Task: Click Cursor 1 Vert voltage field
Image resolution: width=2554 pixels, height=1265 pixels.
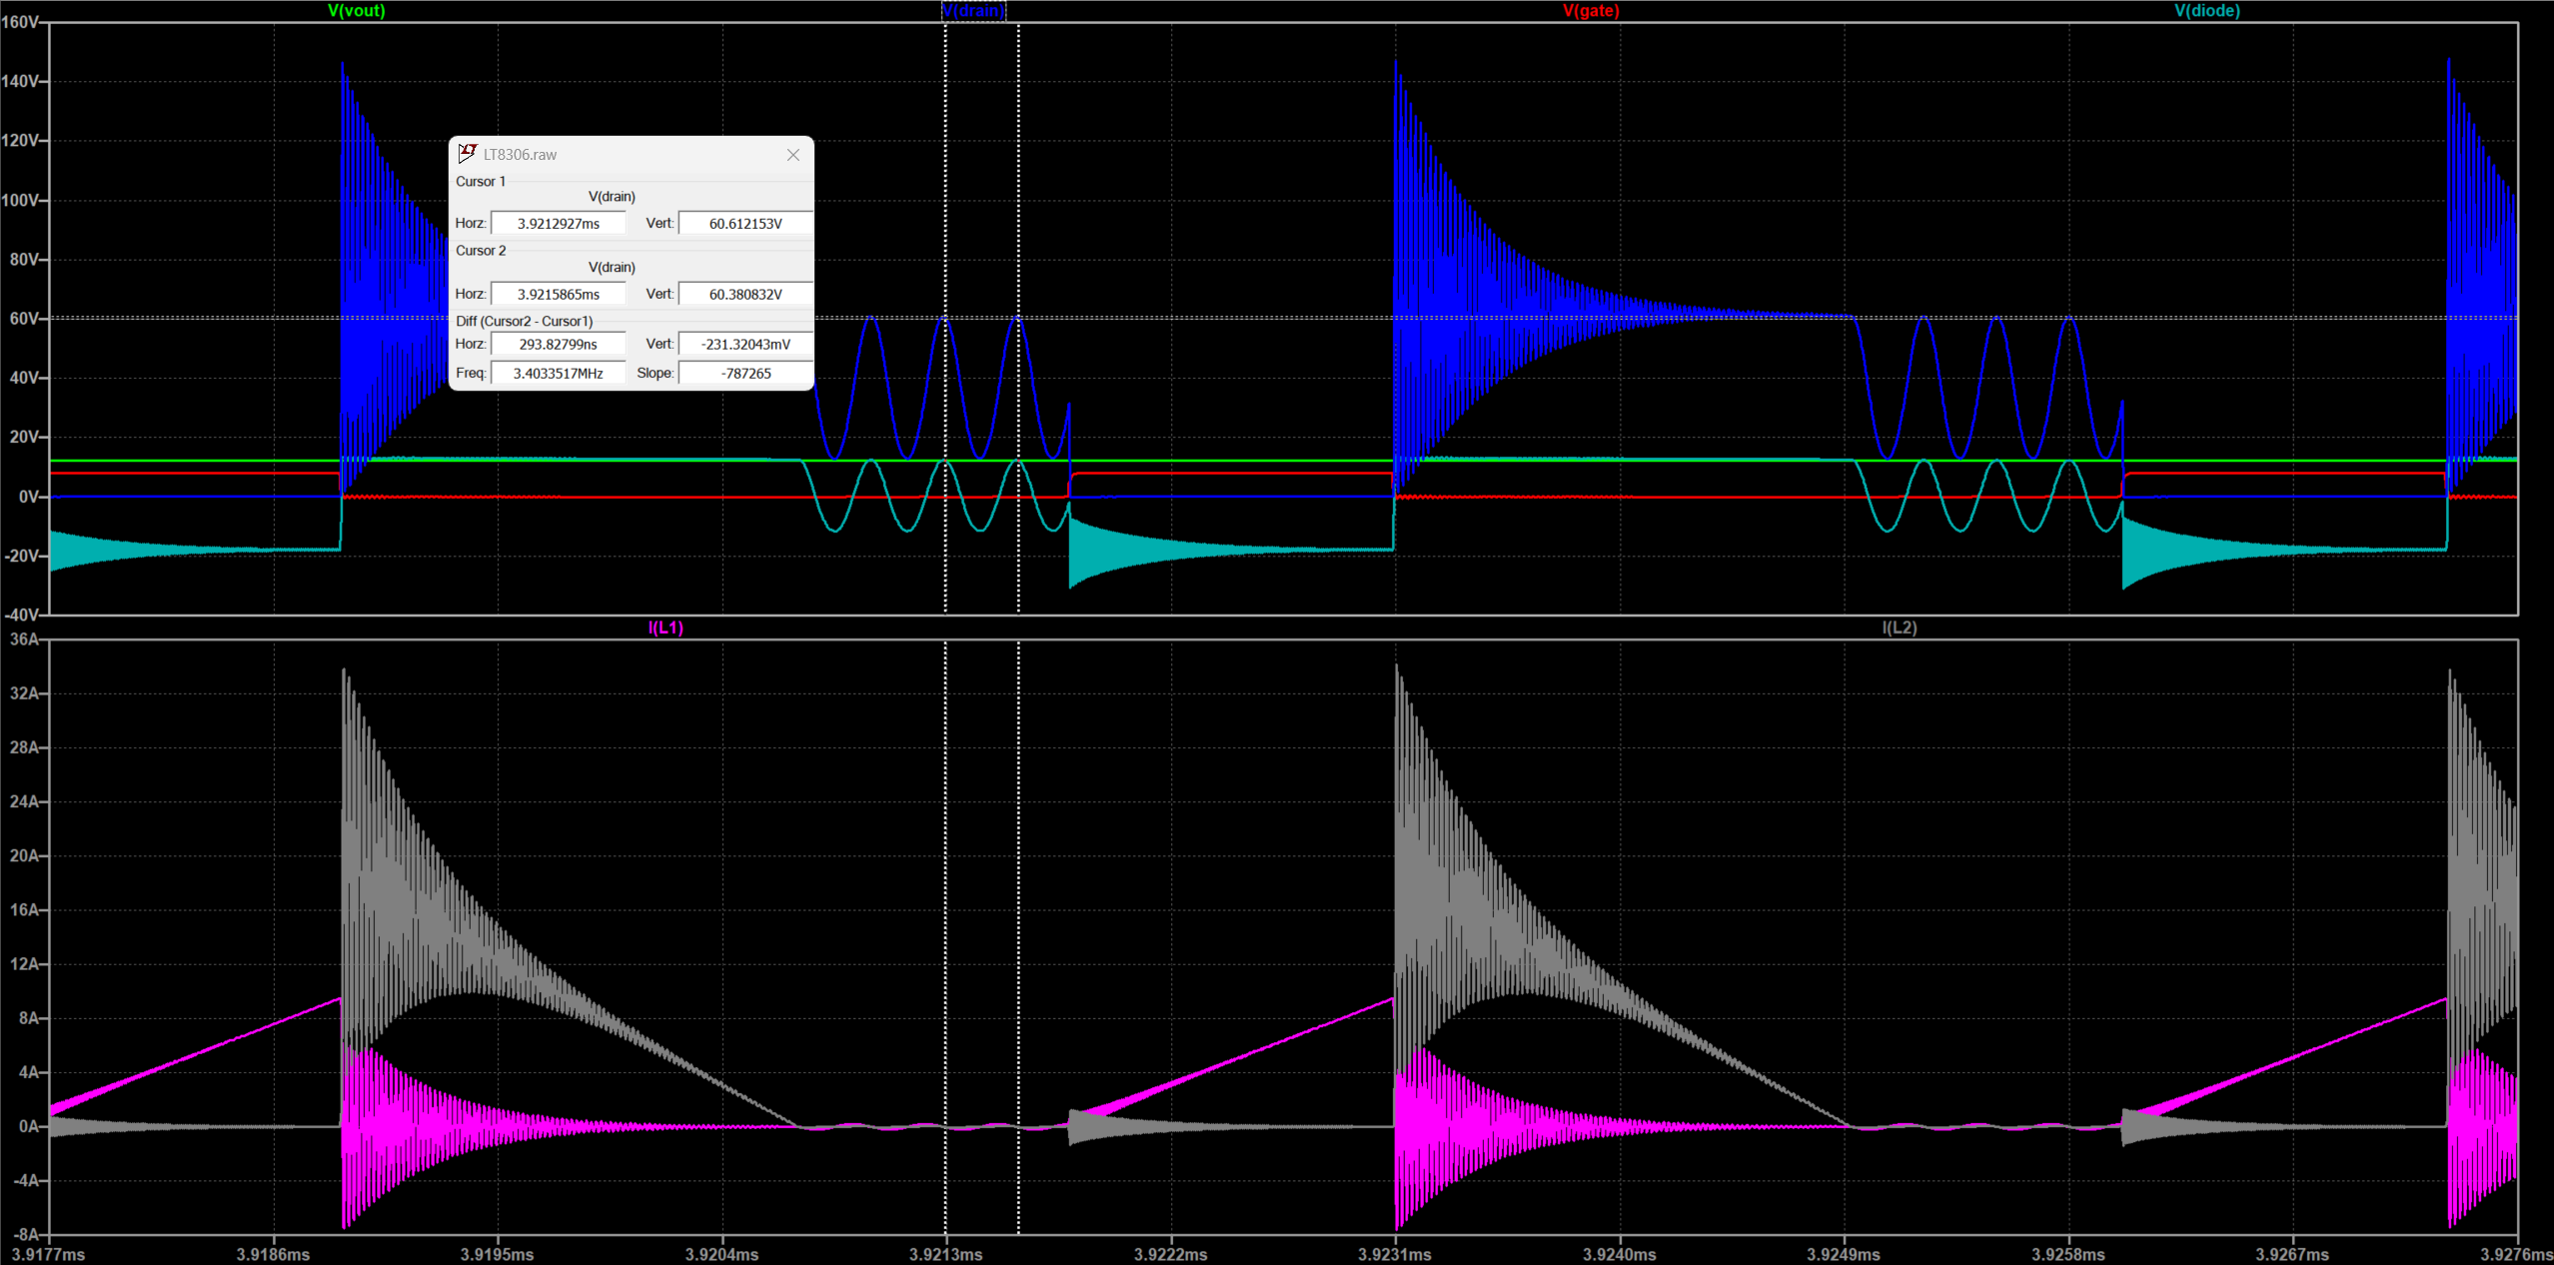Action: 745,223
